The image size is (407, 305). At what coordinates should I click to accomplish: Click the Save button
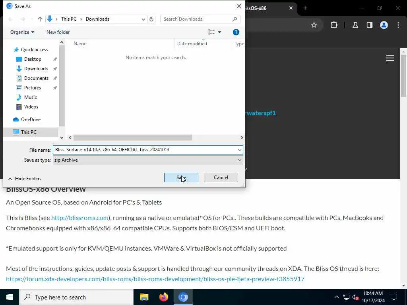(x=181, y=178)
